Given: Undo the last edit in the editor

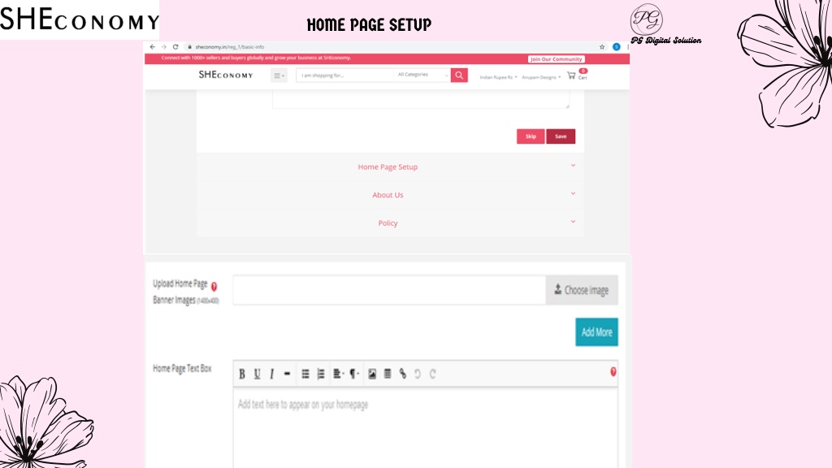Looking at the screenshot, I should click(418, 374).
